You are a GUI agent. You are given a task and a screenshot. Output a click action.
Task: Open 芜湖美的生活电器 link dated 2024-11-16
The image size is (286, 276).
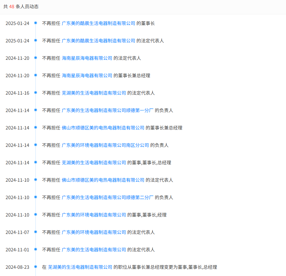coord(94,93)
